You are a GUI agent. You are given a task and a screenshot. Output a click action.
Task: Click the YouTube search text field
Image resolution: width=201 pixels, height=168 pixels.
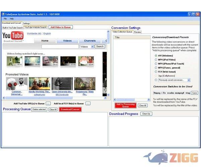[x=60, y=47]
